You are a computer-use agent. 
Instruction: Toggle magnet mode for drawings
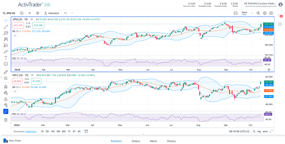click(x=6, y=87)
